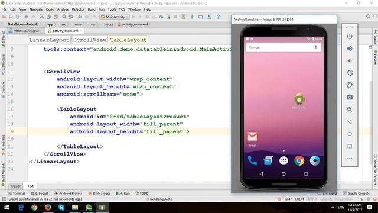This screenshot has height=213, width=378.
Task: Select ScrollView breadcrumb in editor
Action: tap(90, 40)
